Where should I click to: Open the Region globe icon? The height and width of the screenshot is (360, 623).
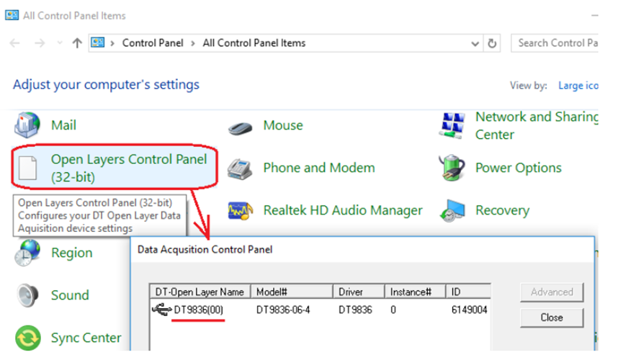pyautogui.click(x=28, y=253)
